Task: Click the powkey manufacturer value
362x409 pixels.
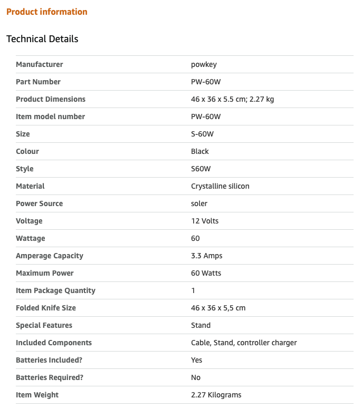Action: click(x=204, y=64)
